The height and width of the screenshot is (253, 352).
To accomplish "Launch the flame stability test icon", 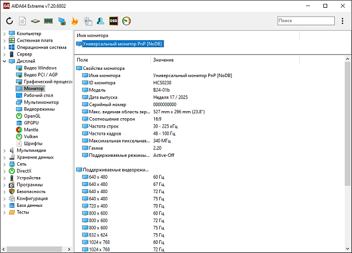I will 75,21.
